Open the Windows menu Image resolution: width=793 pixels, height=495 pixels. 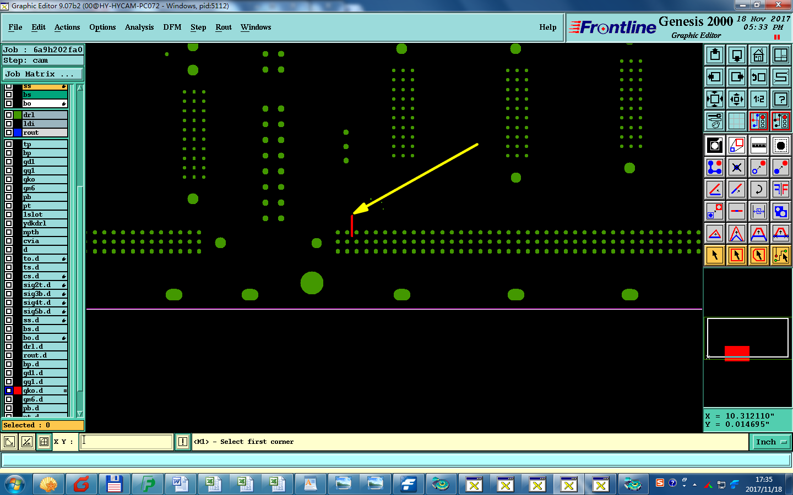click(256, 27)
